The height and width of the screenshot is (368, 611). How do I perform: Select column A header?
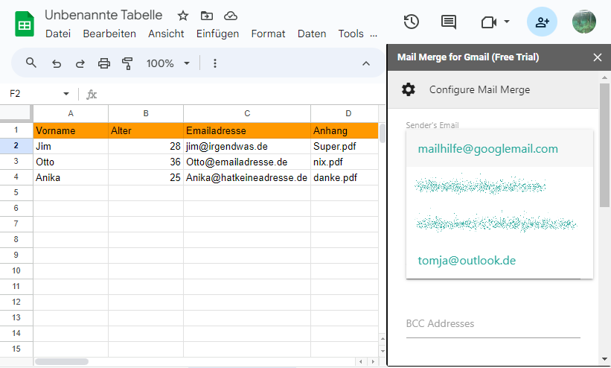click(x=71, y=113)
